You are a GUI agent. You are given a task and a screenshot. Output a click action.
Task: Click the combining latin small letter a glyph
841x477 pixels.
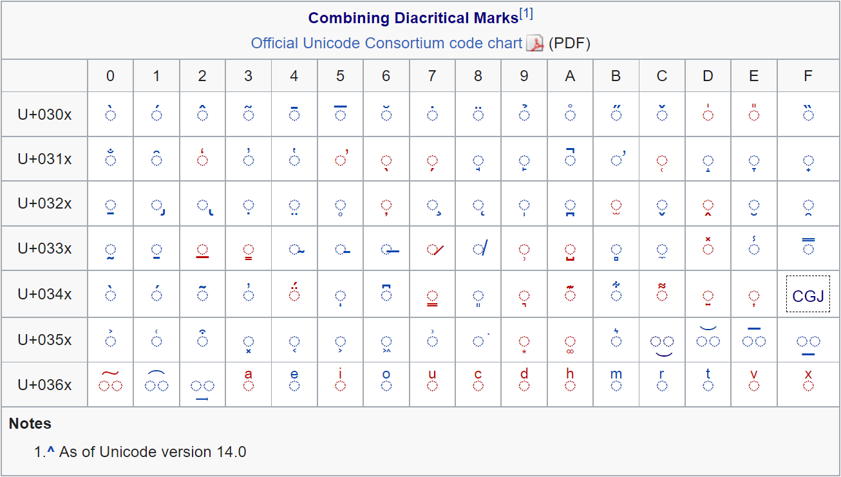pyautogui.click(x=248, y=384)
